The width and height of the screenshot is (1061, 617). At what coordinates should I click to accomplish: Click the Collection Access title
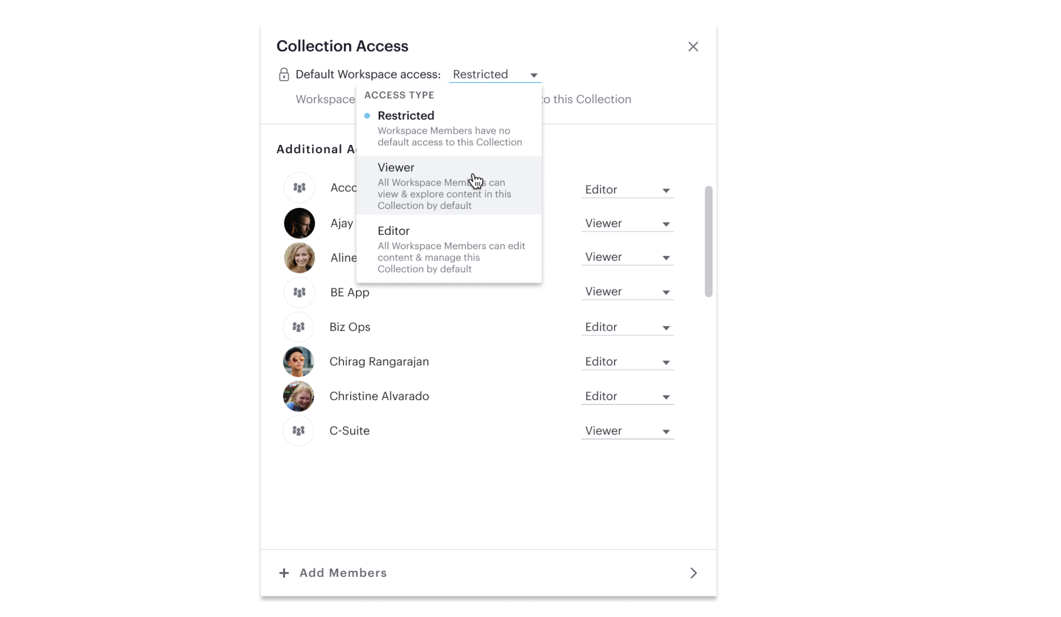coord(342,46)
